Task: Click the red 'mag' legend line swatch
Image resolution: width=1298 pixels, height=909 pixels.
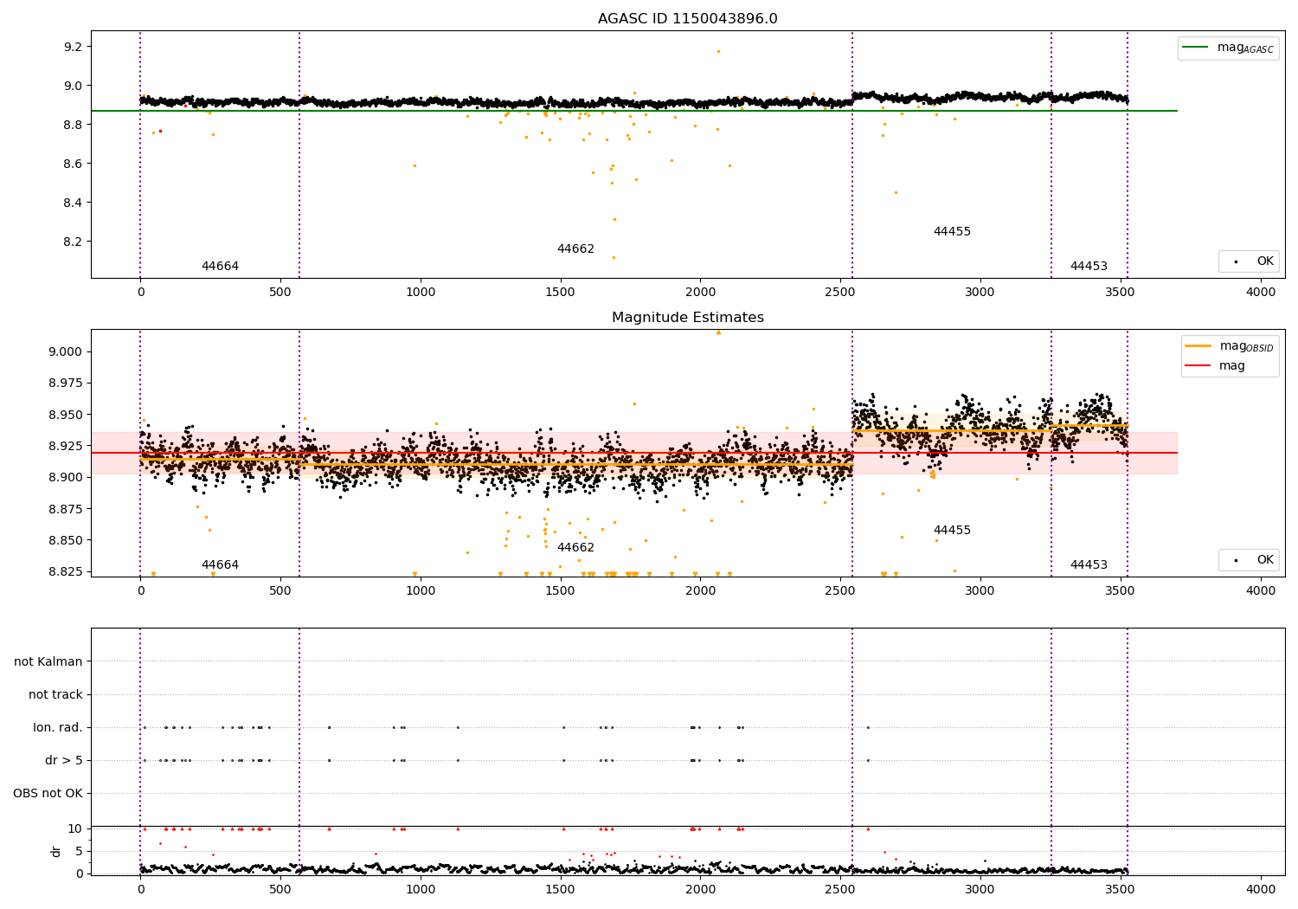Action: [x=1198, y=366]
